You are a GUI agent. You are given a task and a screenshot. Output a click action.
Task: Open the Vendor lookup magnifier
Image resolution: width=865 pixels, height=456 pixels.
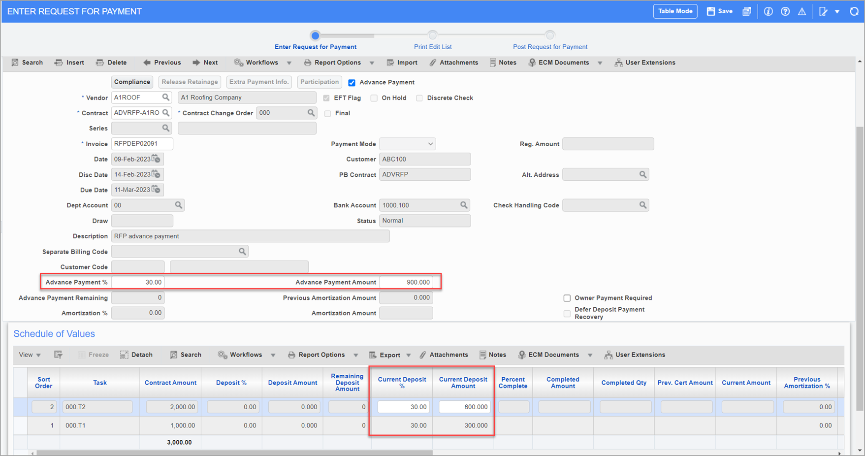click(166, 98)
